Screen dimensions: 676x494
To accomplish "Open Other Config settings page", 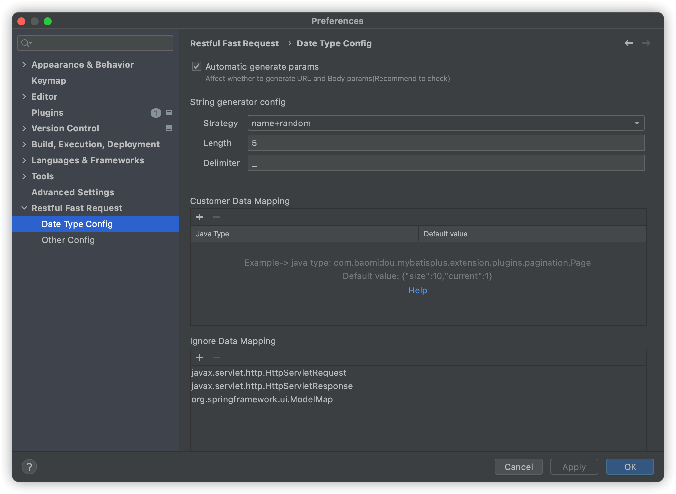I will tap(68, 240).
